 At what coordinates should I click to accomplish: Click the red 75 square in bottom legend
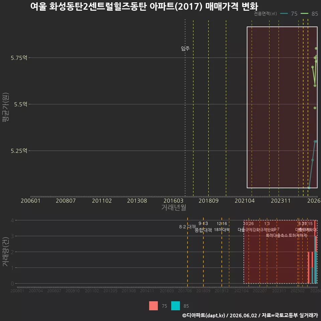click(153, 306)
